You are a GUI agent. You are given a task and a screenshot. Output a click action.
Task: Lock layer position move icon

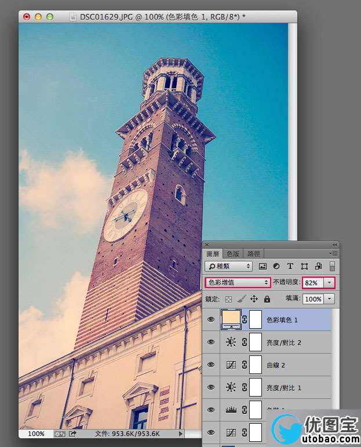pyautogui.click(x=254, y=299)
